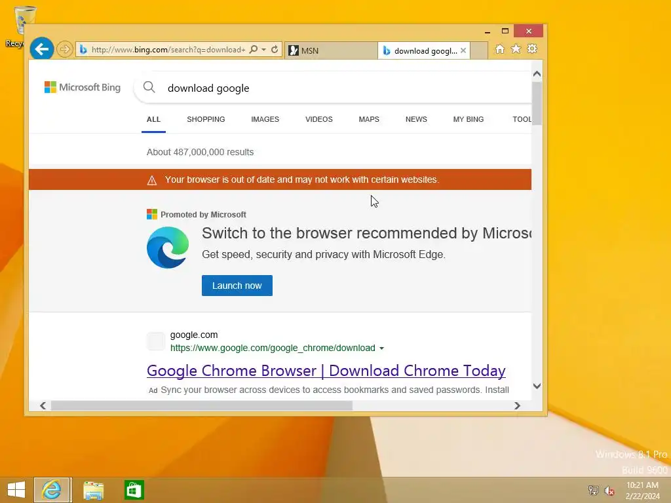
Task: Click the Promoted by Microsoft logo
Action: (151, 214)
